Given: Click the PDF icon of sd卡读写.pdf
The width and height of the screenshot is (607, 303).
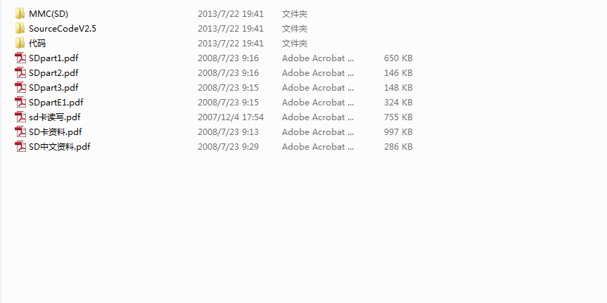Looking at the screenshot, I should point(20,117).
